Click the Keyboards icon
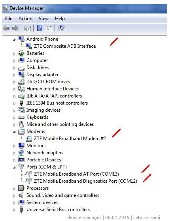Viewport: 170px width, 221px height. 21,117
